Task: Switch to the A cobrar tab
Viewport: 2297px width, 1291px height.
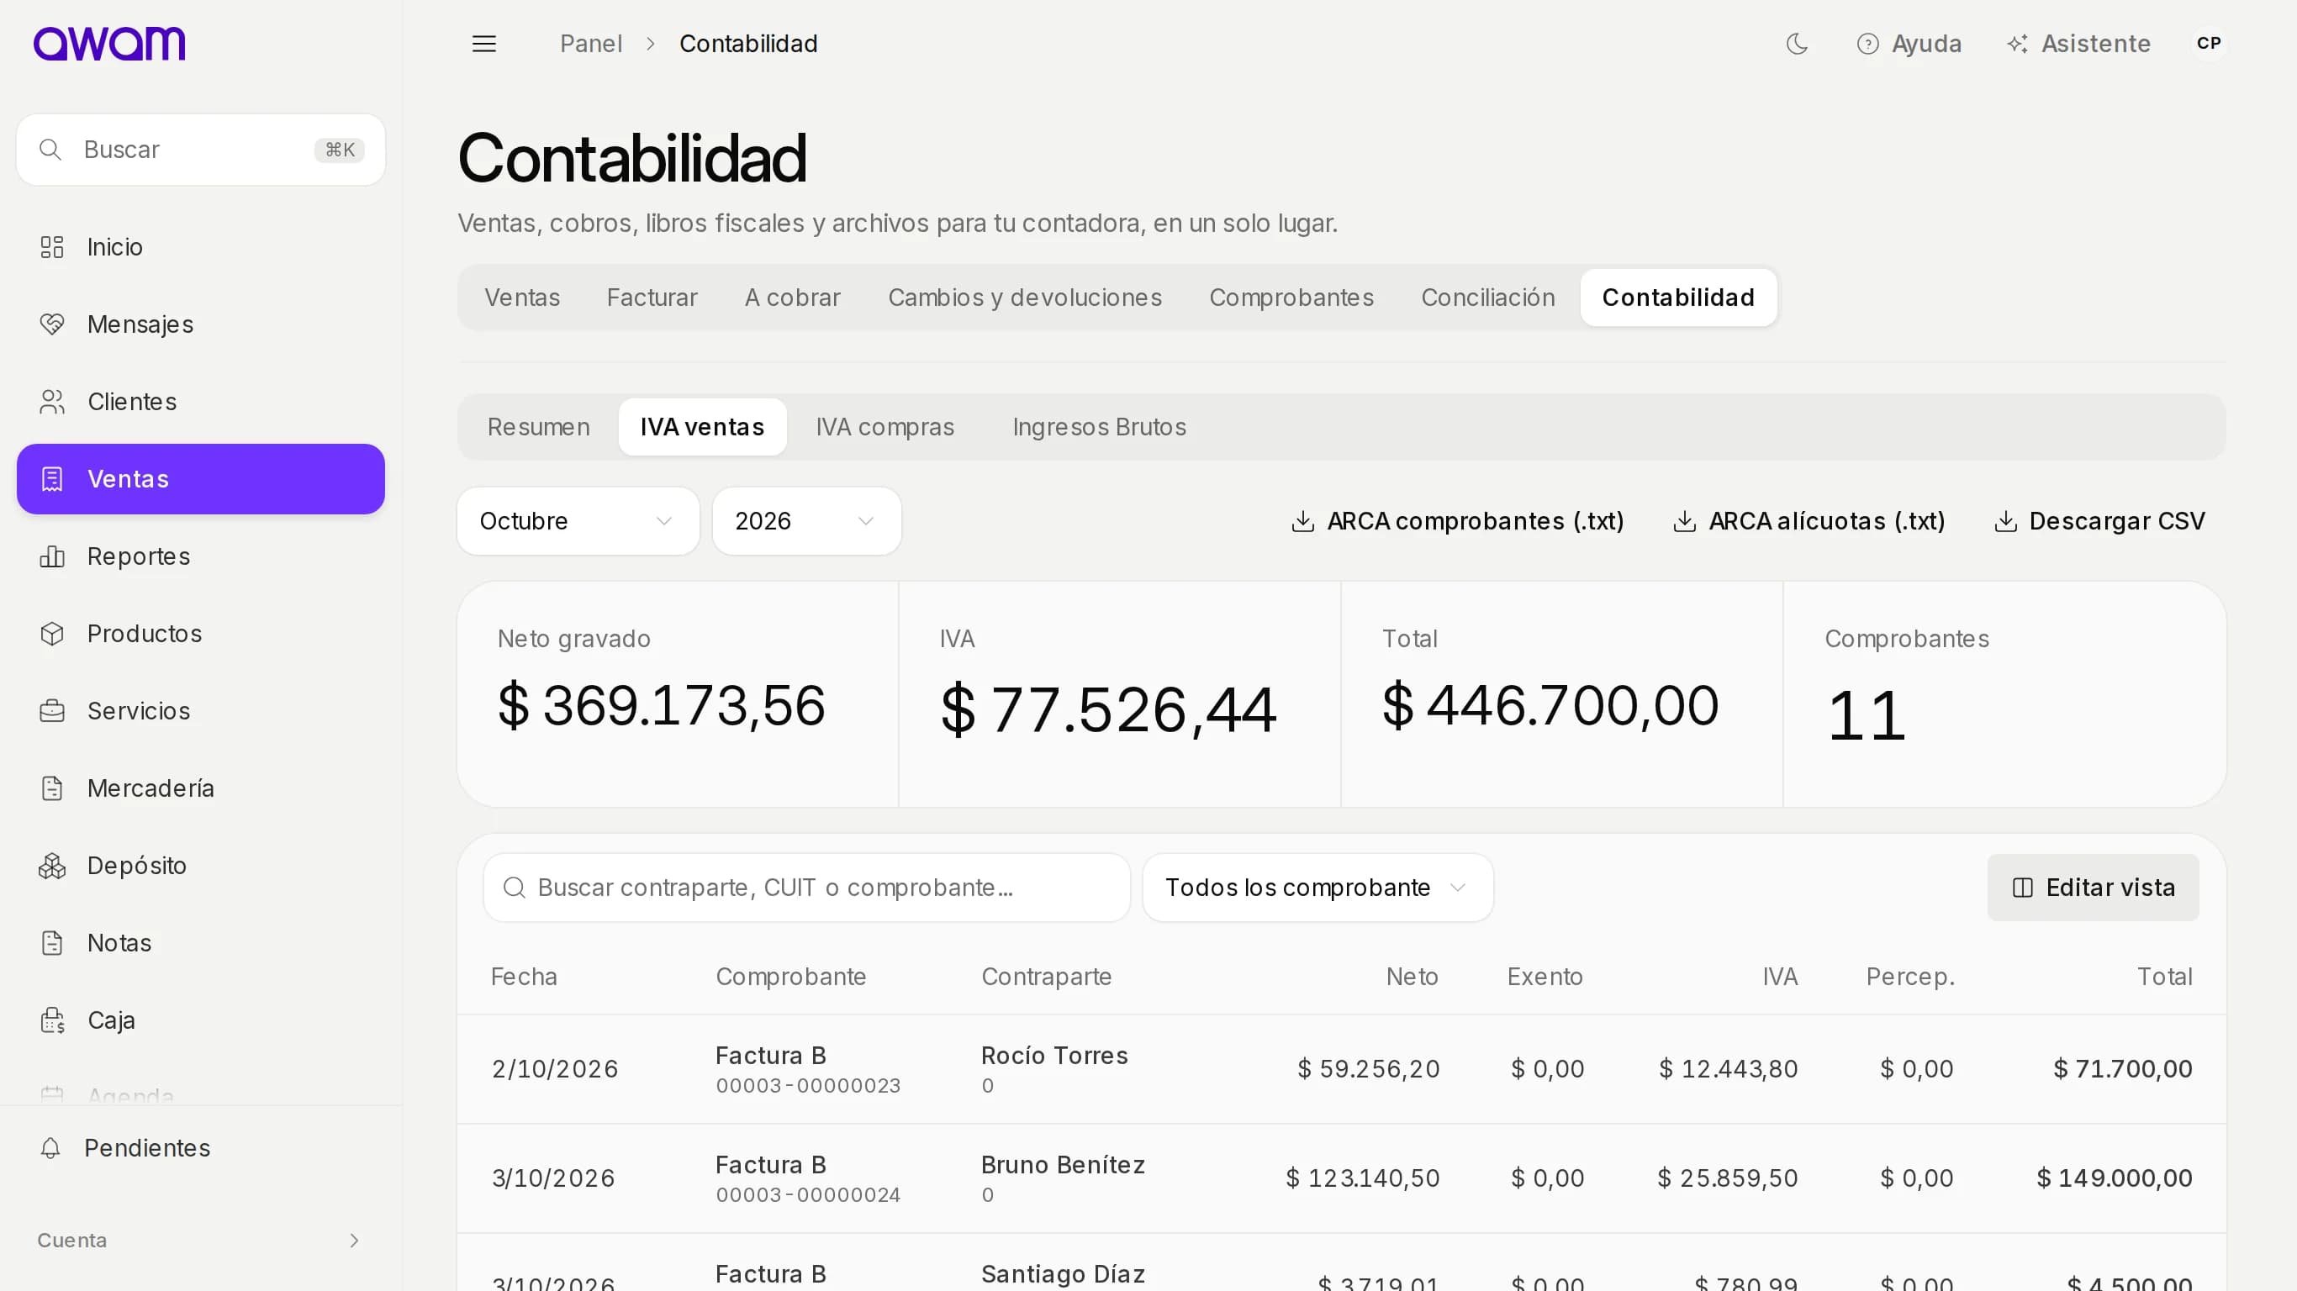Action: [x=793, y=298]
